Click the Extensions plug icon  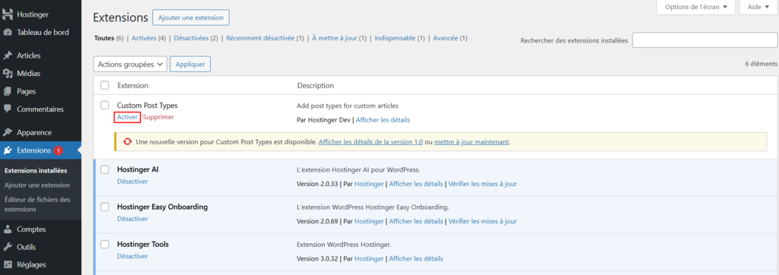(8, 150)
